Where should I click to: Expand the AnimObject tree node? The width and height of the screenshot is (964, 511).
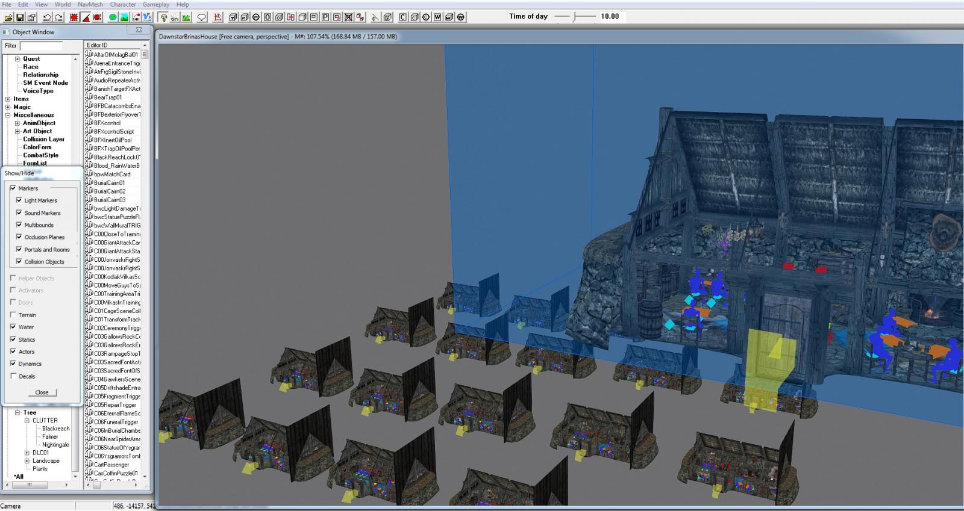coord(17,123)
